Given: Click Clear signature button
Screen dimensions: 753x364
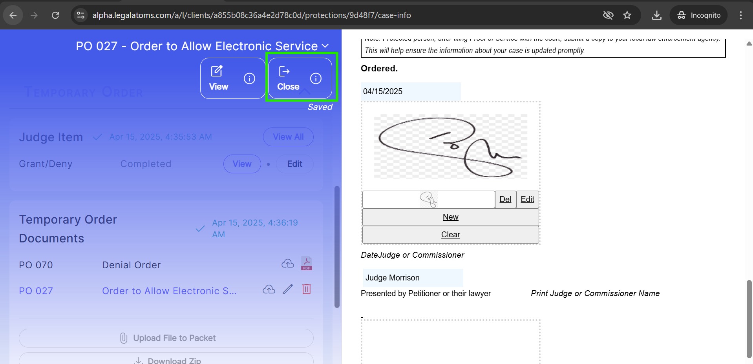Looking at the screenshot, I should click(450, 235).
